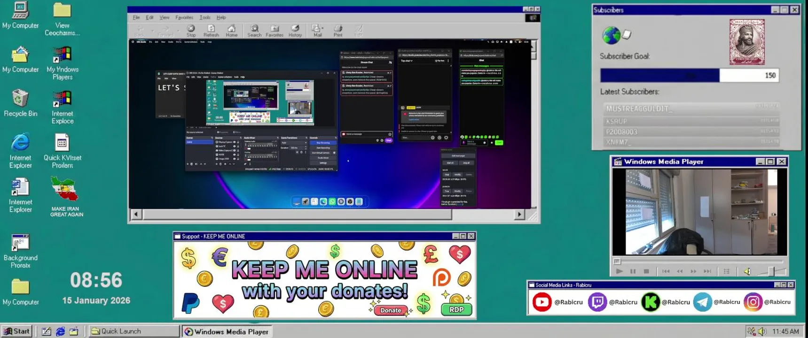Open Search in the browser toolbar

click(x=254, y=31)
